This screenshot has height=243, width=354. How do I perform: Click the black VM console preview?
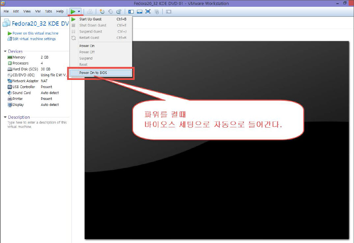click(x=217, y=140)
